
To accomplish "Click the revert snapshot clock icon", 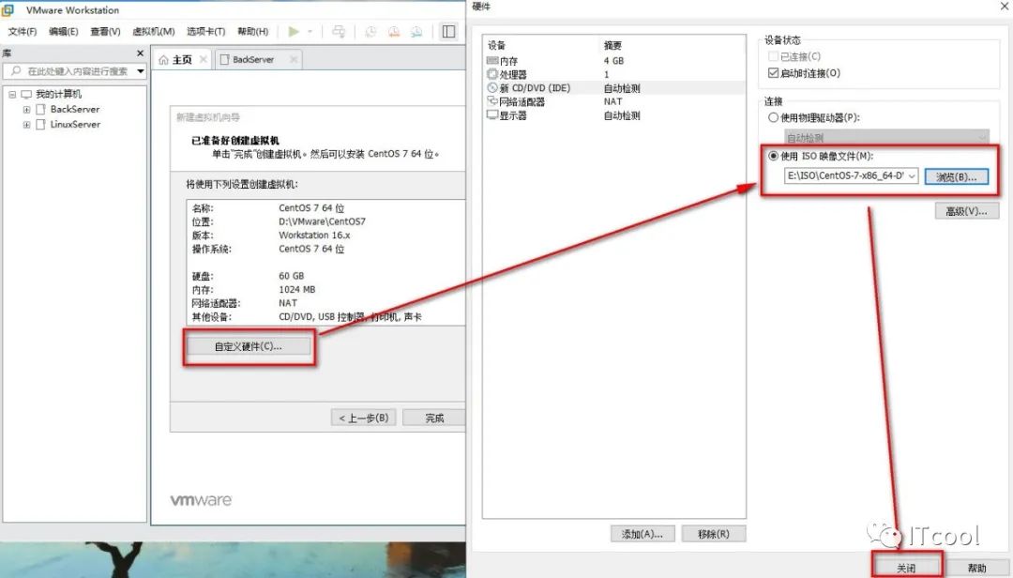I will click(393, 31).
